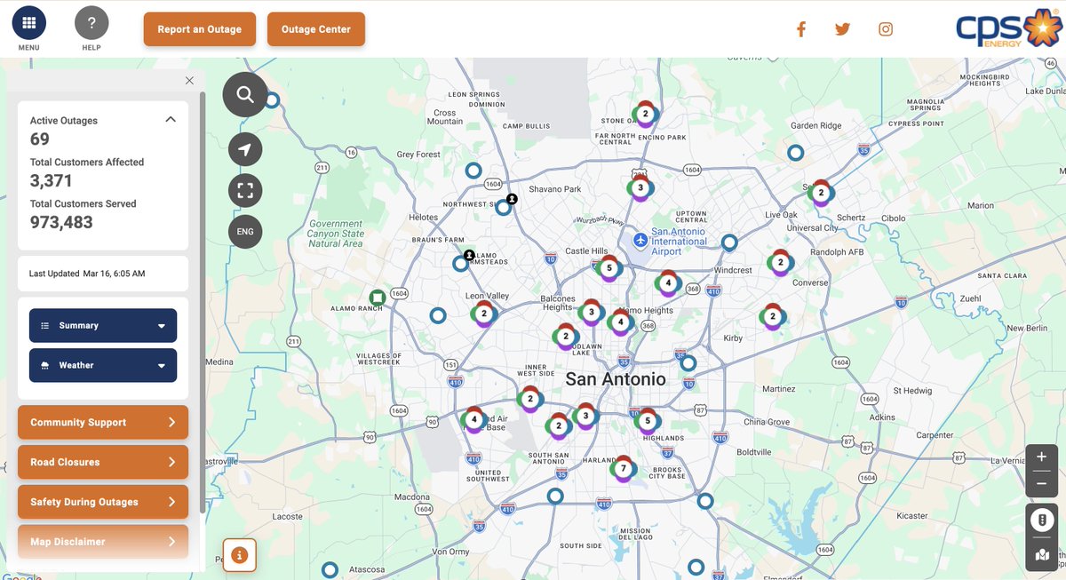Expand the Map Disclaimer section
The image size is (1066, 580).
point(103,542)
